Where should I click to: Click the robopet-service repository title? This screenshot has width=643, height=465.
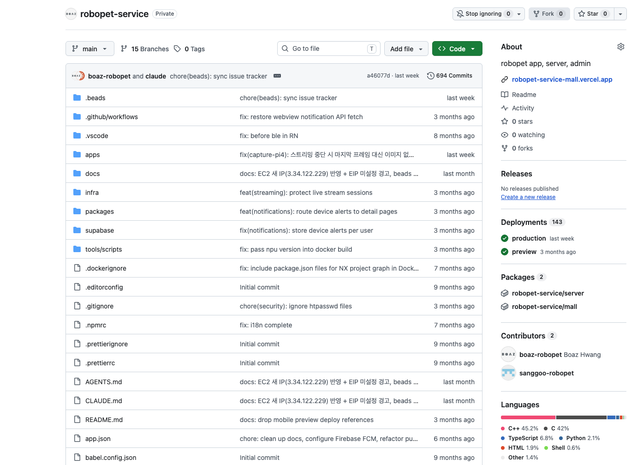(114, 14)
